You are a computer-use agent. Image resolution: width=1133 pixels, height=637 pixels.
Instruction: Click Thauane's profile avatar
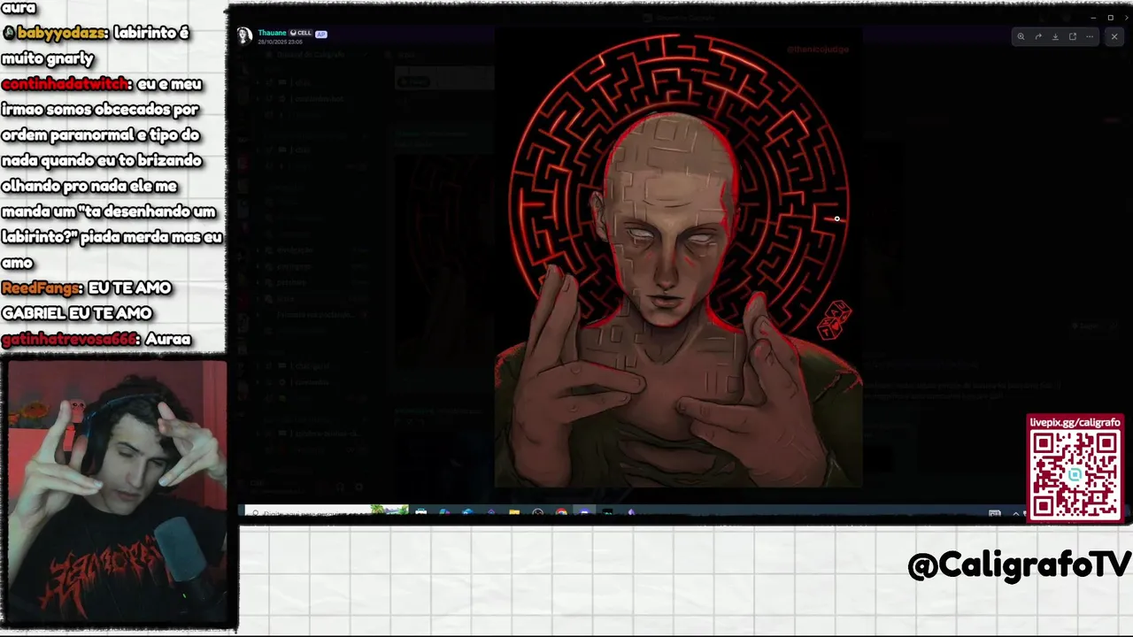244,35
